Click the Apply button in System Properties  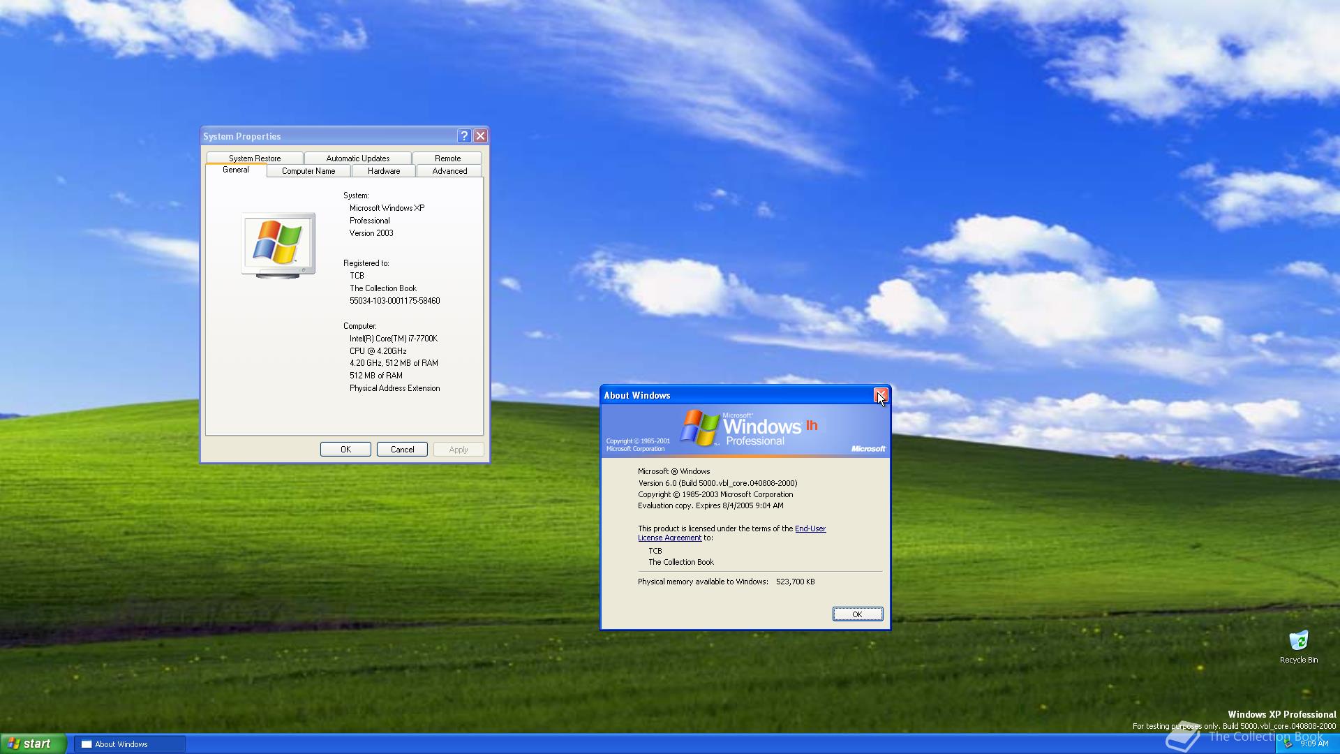click(x=457, y=450)
